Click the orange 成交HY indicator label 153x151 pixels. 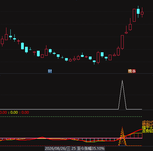click(148, 122)
